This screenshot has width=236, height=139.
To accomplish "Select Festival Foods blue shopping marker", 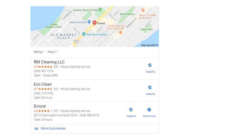I will coord(89,22).
